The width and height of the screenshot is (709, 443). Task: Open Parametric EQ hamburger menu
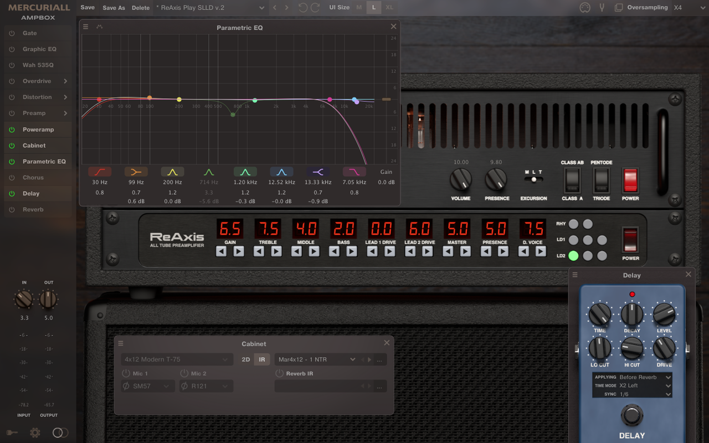point(85,27)
